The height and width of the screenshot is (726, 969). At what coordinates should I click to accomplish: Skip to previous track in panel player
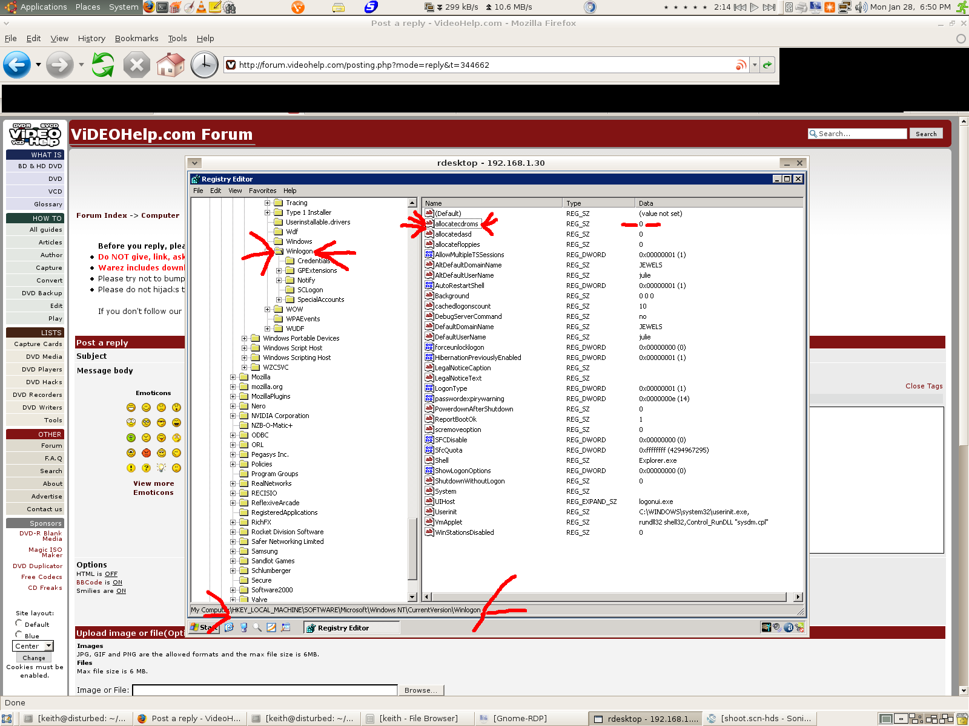(x=739, y=7)
